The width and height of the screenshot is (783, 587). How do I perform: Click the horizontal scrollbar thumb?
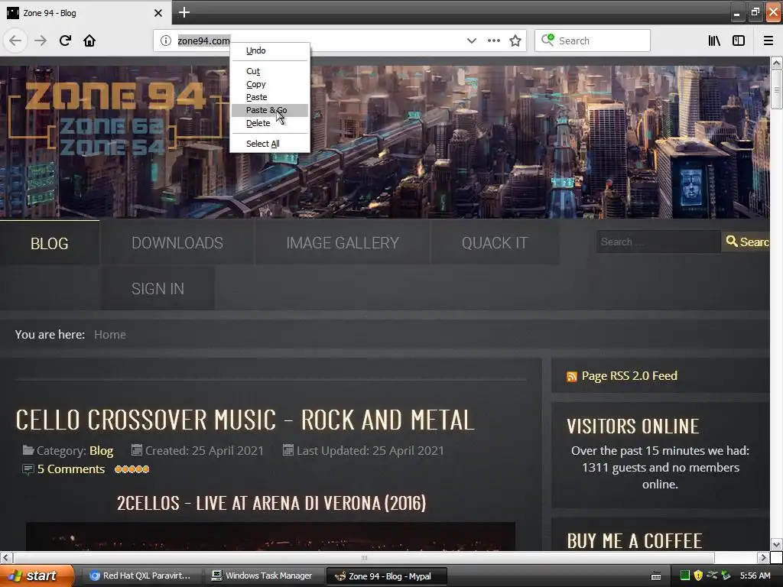(364, 557)
